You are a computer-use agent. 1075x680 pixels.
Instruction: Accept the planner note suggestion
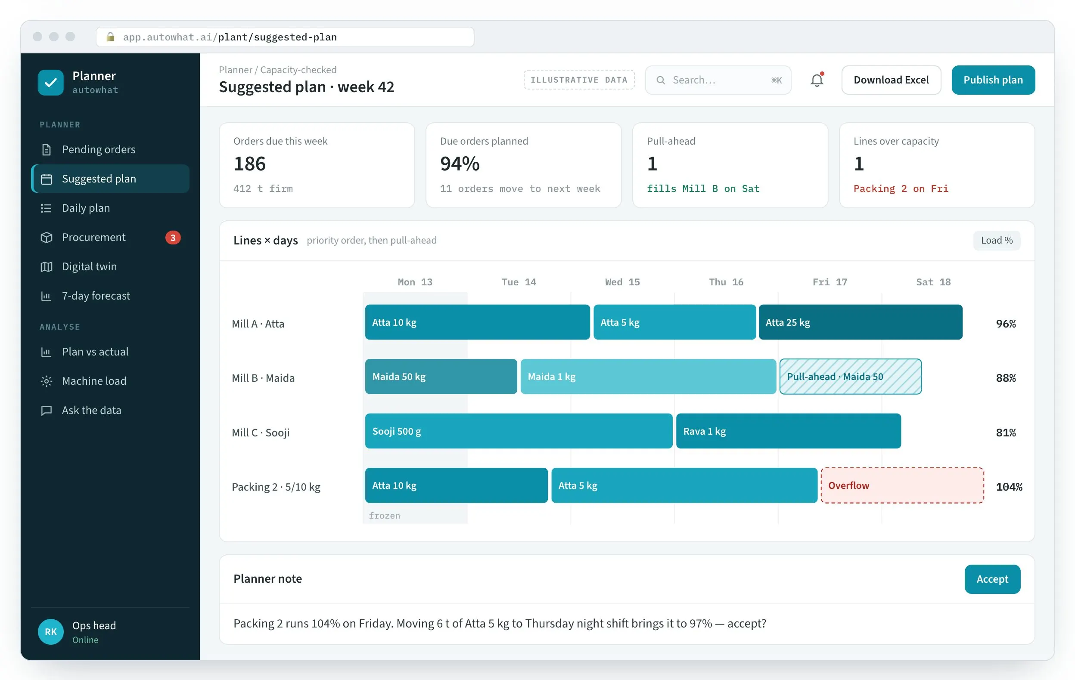click(x=992, y=579)
